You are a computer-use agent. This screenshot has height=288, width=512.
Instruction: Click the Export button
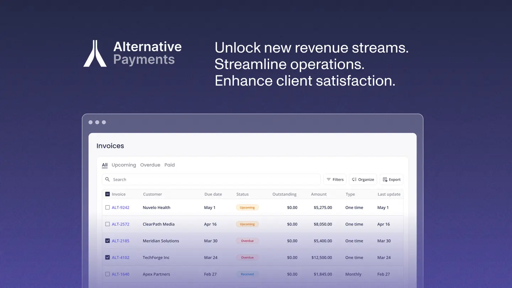coord(391,180)
